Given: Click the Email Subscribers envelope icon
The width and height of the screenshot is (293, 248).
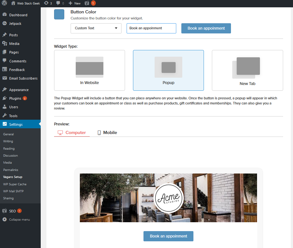Looking at the screenshot, I should (4, 78).
